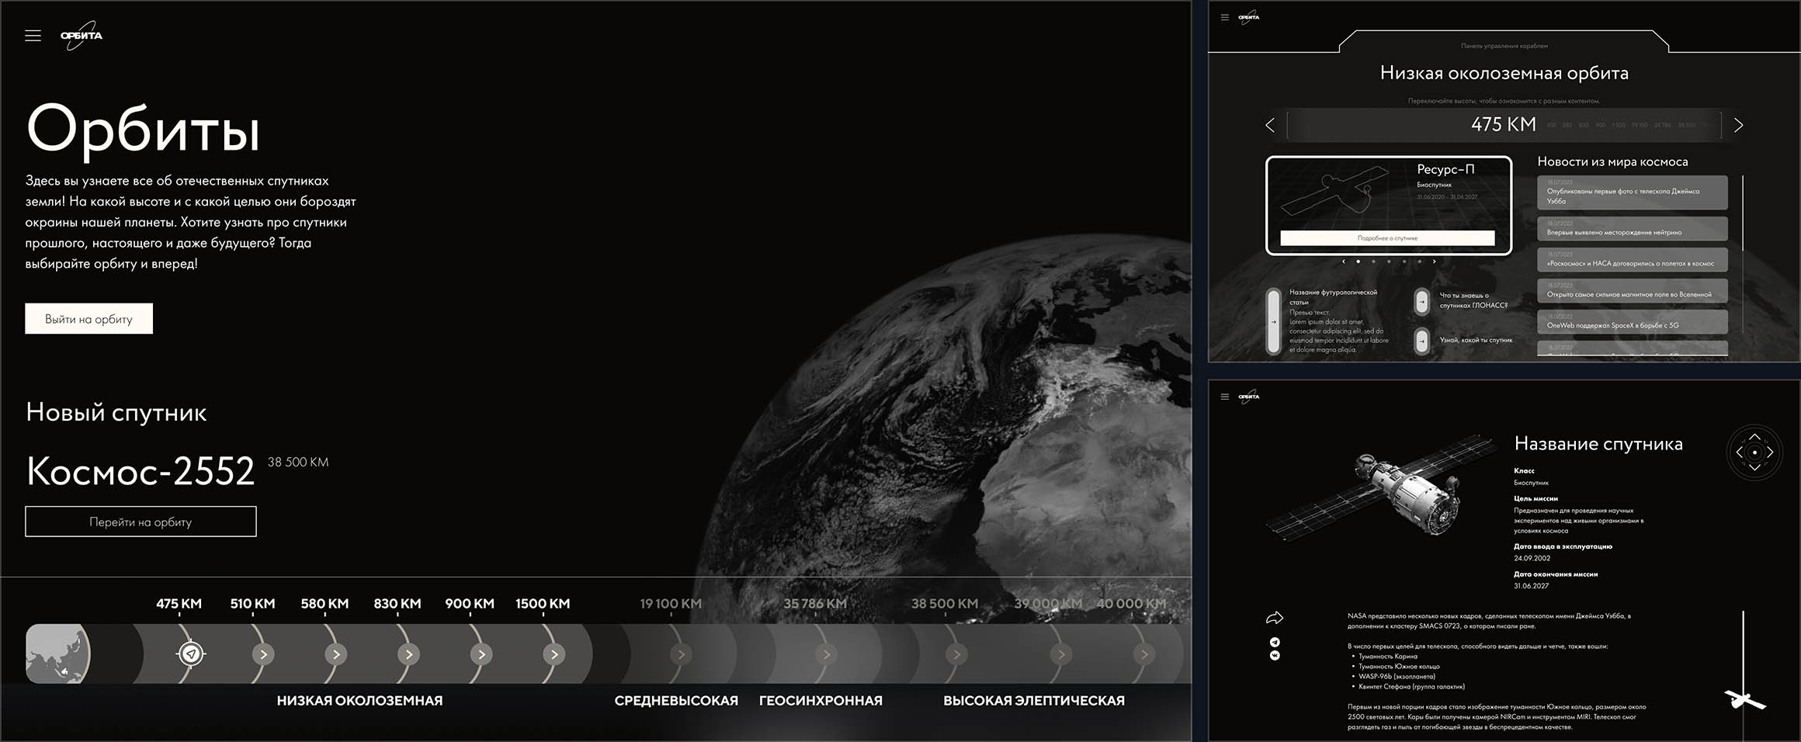Click satellite marker on the vertical scroll line

pos(1744,700)
